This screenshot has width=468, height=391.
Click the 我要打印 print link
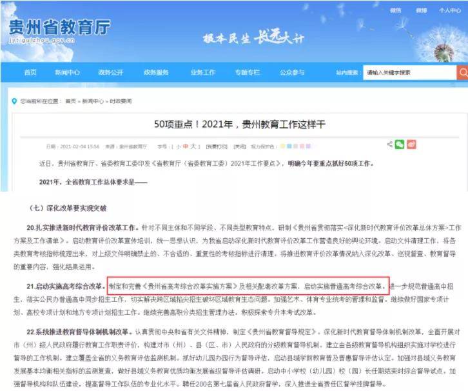point(217,146)
